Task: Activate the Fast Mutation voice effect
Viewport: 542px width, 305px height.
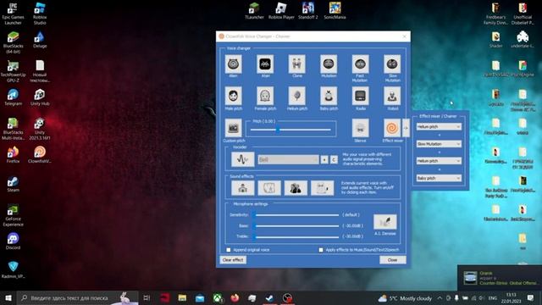Action: point(360,64)
